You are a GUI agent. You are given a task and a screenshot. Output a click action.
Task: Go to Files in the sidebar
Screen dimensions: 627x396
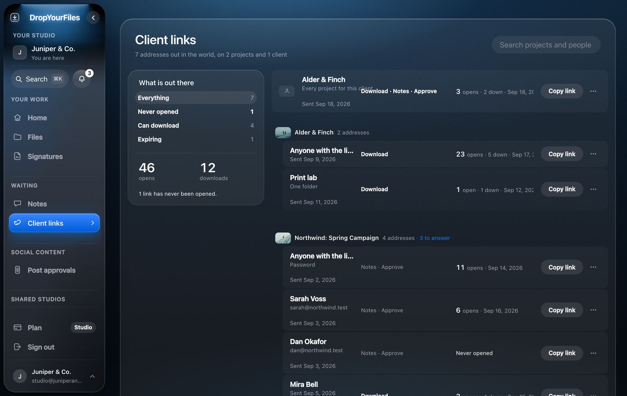click(54, 137)
